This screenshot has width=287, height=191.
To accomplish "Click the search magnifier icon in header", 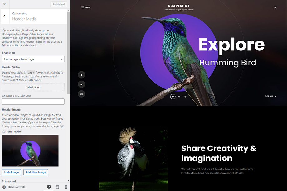I will coord(275,7).
